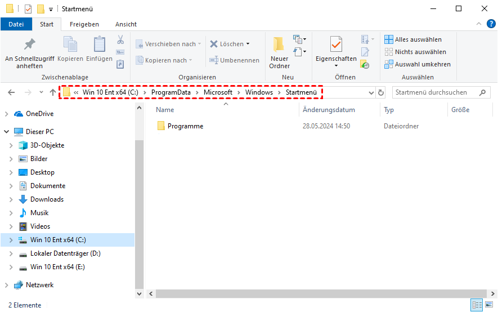Click the Startmenü durchsuchen search box

441,92
